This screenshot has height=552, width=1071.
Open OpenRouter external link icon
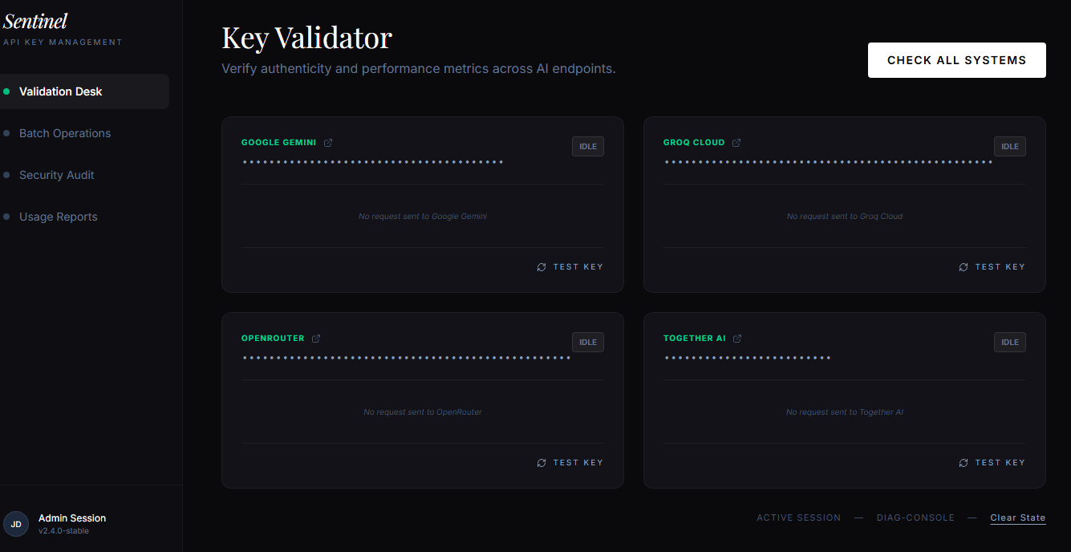(x=316, y=339)
